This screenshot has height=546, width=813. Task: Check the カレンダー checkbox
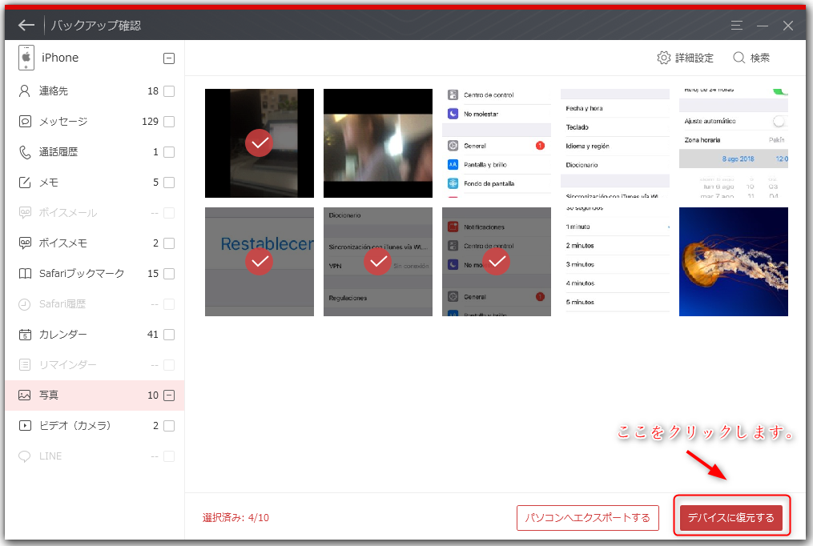click(x=169, y=335)
